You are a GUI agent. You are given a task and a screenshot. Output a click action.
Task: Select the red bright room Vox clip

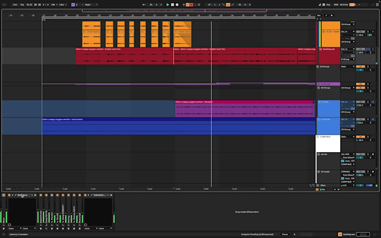[x=124, y=56]
